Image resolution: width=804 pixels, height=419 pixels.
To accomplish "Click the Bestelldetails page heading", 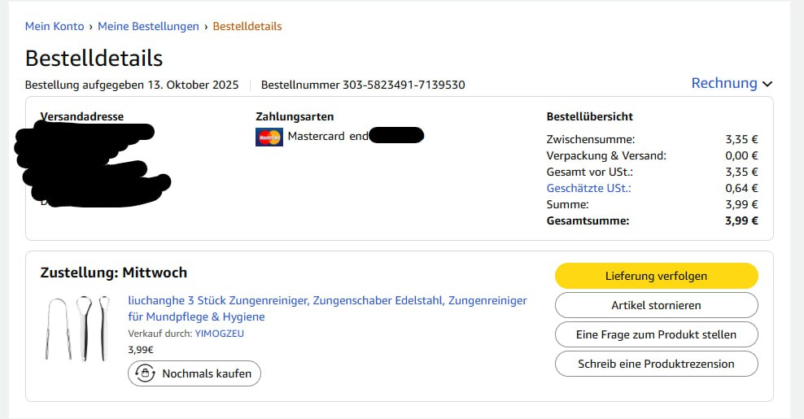I will tap(94, 58).
